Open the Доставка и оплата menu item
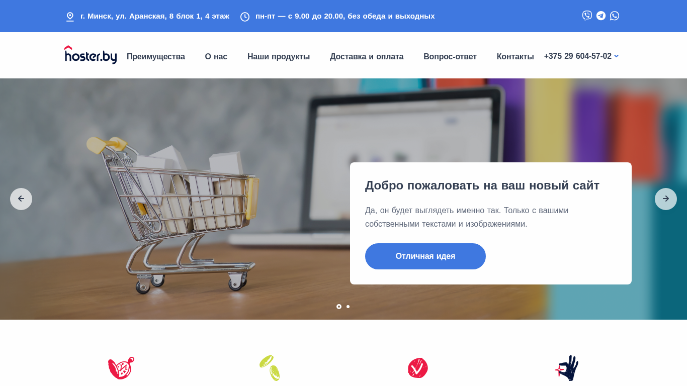Viewport: 687px width, 386px height. click(x=367, y=57)
